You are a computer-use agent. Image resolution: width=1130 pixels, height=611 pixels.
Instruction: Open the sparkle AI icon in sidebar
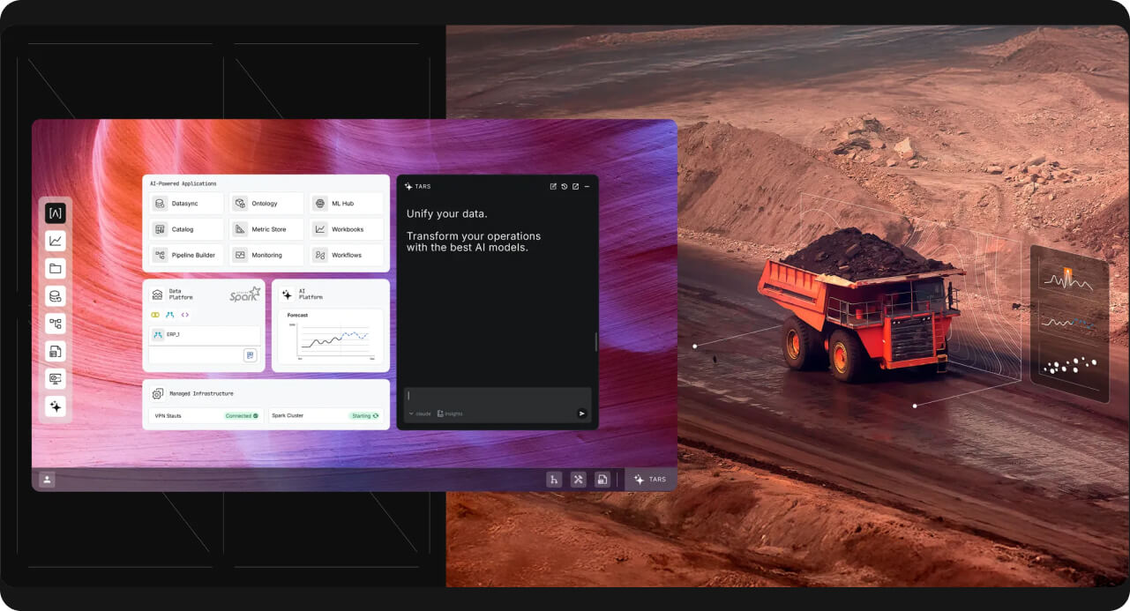coord(56,406)
